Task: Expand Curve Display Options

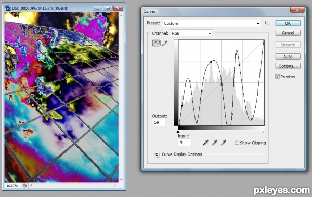Action: coord(157,154)
